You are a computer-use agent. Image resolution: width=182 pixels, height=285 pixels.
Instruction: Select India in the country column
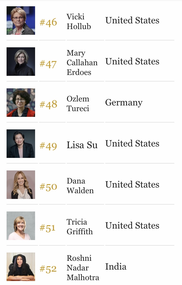pos(116,267)
